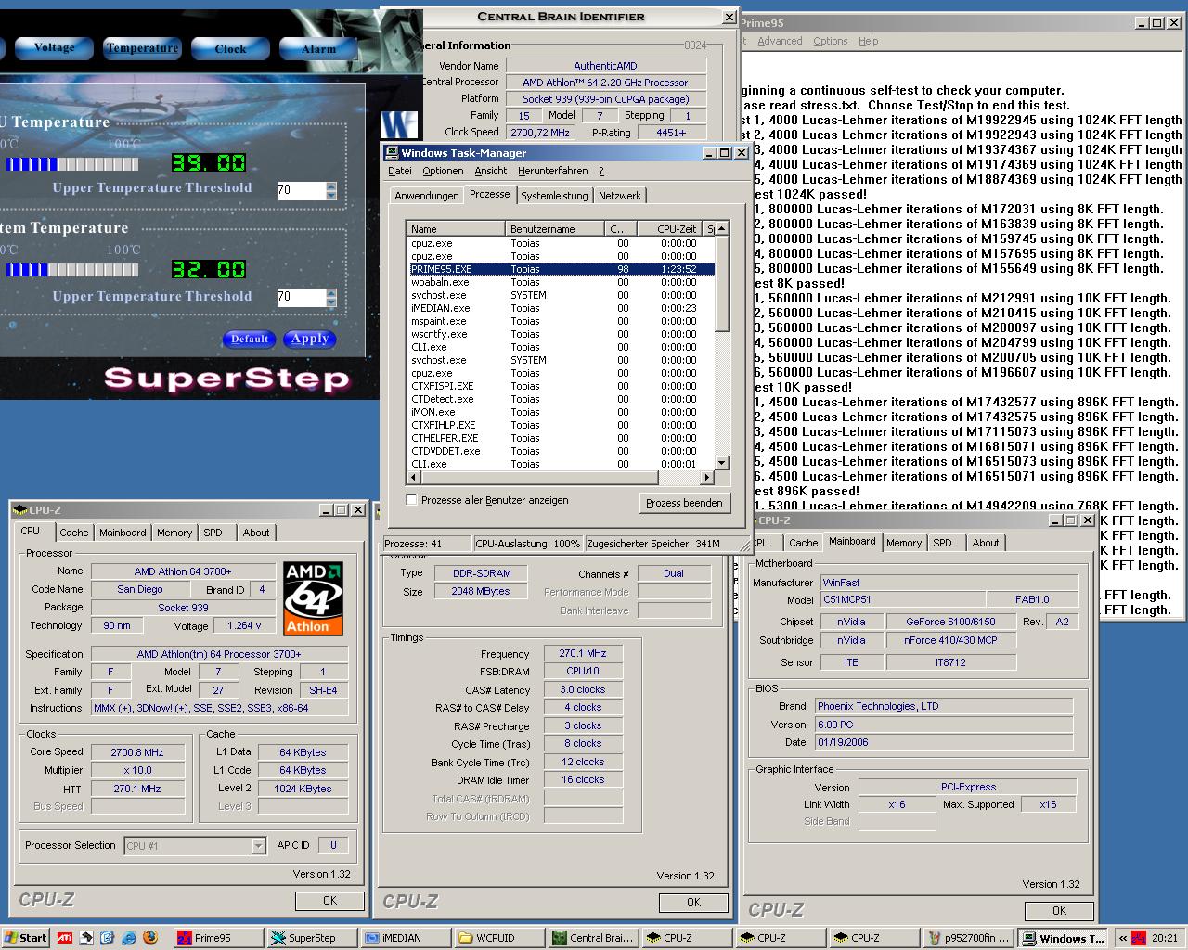Activate the SuperStep taskbar button
1188x950 pixels.
[311, 938]
